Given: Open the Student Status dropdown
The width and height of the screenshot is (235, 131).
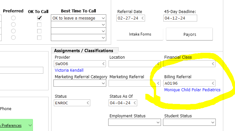Looking at the screenshot, I should coord(213,123).
